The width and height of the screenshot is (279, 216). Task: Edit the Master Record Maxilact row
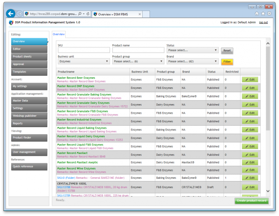pos(250,155)
